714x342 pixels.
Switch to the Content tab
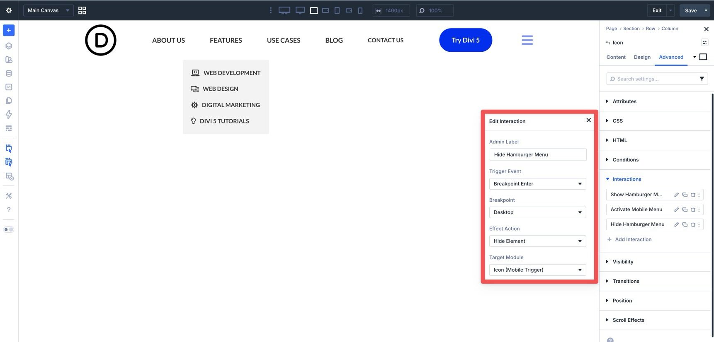pyautogui.click(x=616, y=57)
